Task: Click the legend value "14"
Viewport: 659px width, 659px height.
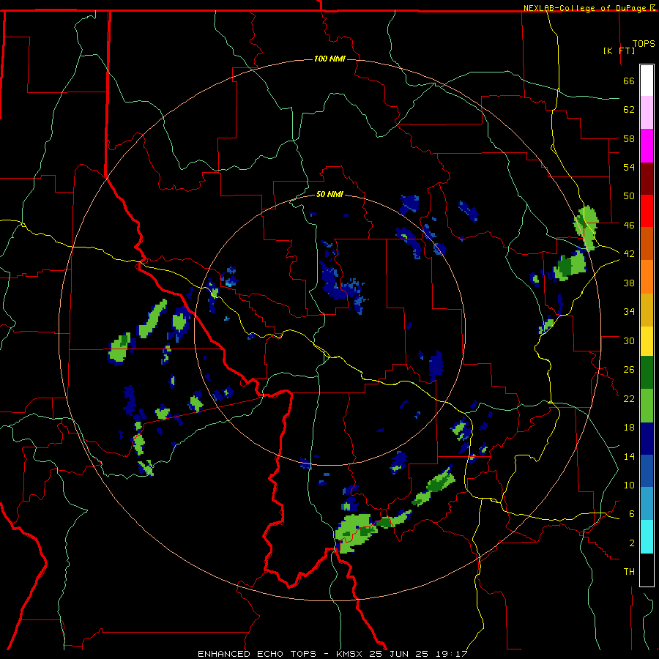Action: pyautogui.click(x=629, y=456)
